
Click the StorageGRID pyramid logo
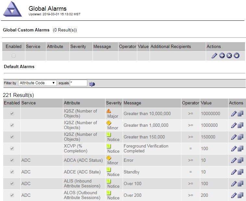tap(12, 9)
